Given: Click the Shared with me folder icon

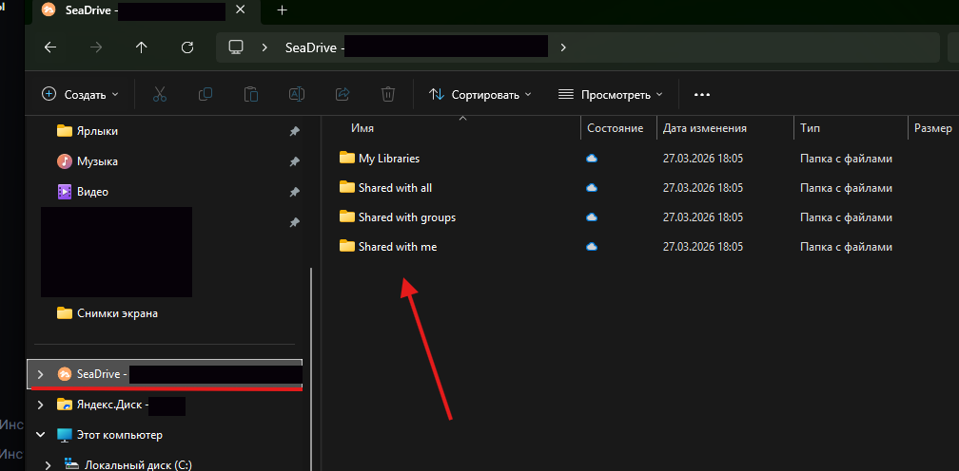Looking at the screenshot, I should (x=346, y=247).
